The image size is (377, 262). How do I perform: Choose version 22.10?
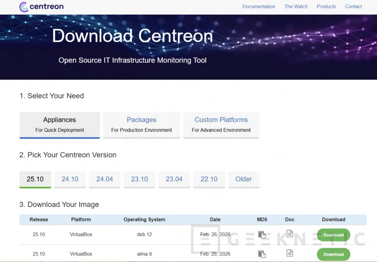tap(209, 179)
